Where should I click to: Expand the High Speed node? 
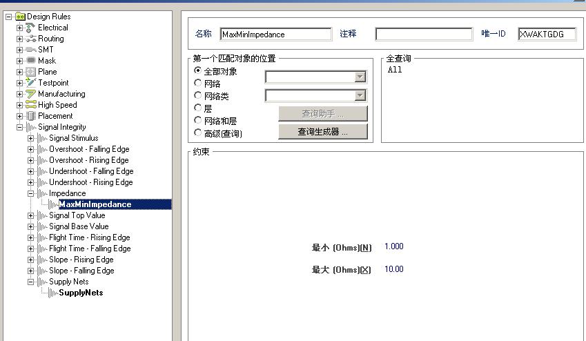(20, 105)
